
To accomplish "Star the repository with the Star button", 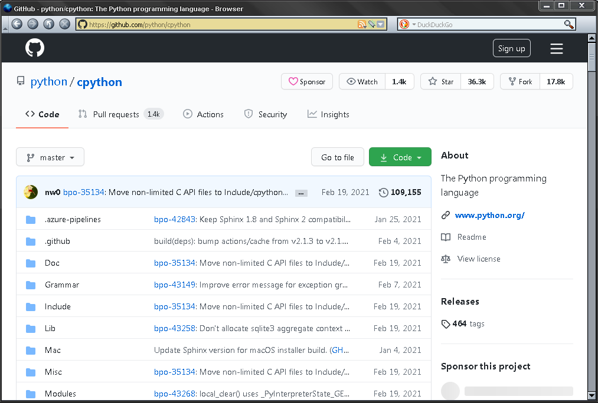I will point(441,81).
